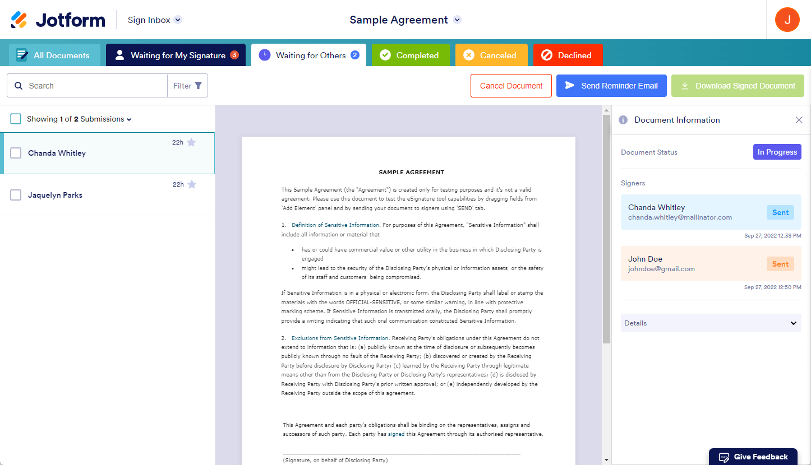Image resolution: width=811 pixels, height=465 pixels.
Task: Click the Give Feedback chat icon
Action: click(x=724, y=457)
